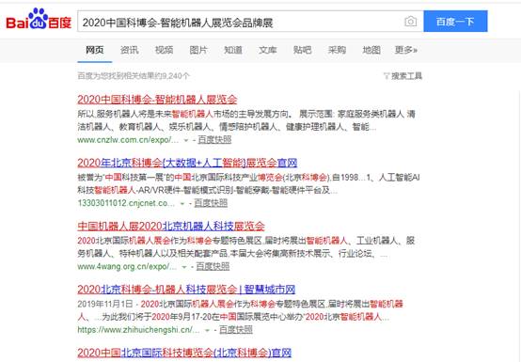Open result 2020北京科博会-机器人科技展览会 | 智慧城市网

click(186, 290)
